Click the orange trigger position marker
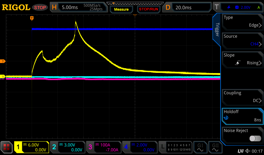The height and width of the screenshot is (155, 264). tap(32, 18)
